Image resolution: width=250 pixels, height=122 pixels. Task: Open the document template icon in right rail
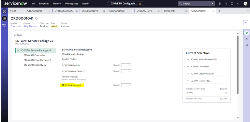click(247, 45)
